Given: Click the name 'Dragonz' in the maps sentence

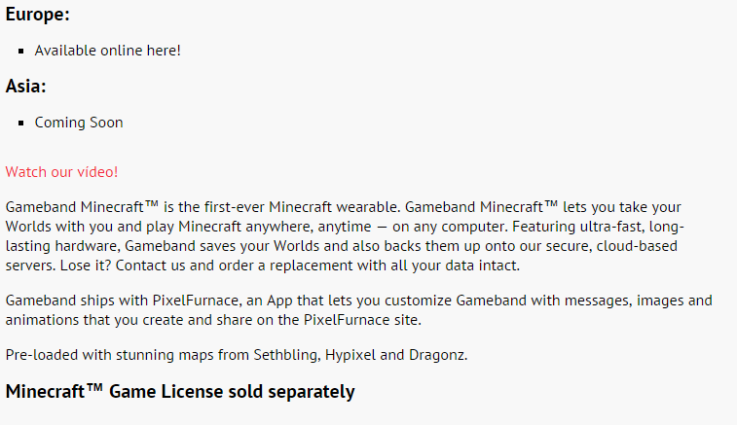Looking at the screenshot, I should tap(438, 355).
